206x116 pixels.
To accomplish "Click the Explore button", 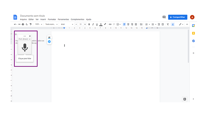I will (185, 99).
